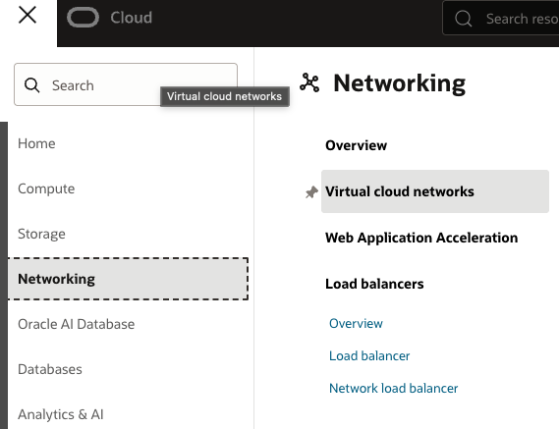Viewport: 559px width, 429px height.
Task: Open Databases category in menu
Action: click(x=50, y=369)
